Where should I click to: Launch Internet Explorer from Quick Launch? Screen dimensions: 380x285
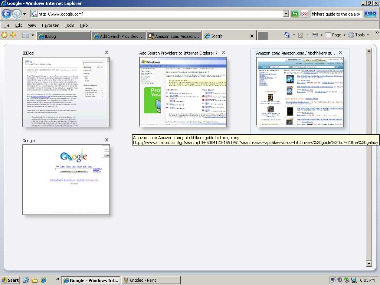[43, 280]
